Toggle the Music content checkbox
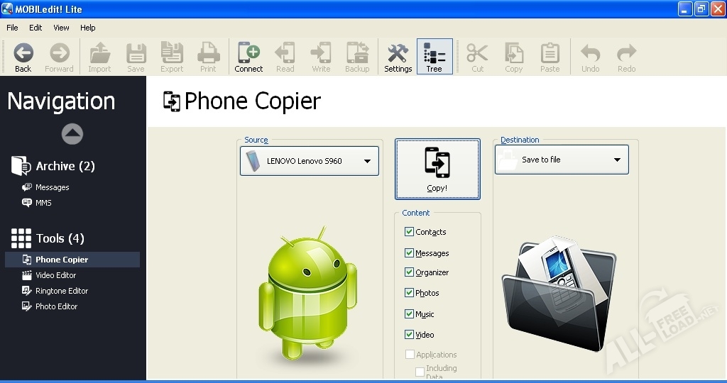This screenshot has width=727, height=383. click(x=410, y=313)
